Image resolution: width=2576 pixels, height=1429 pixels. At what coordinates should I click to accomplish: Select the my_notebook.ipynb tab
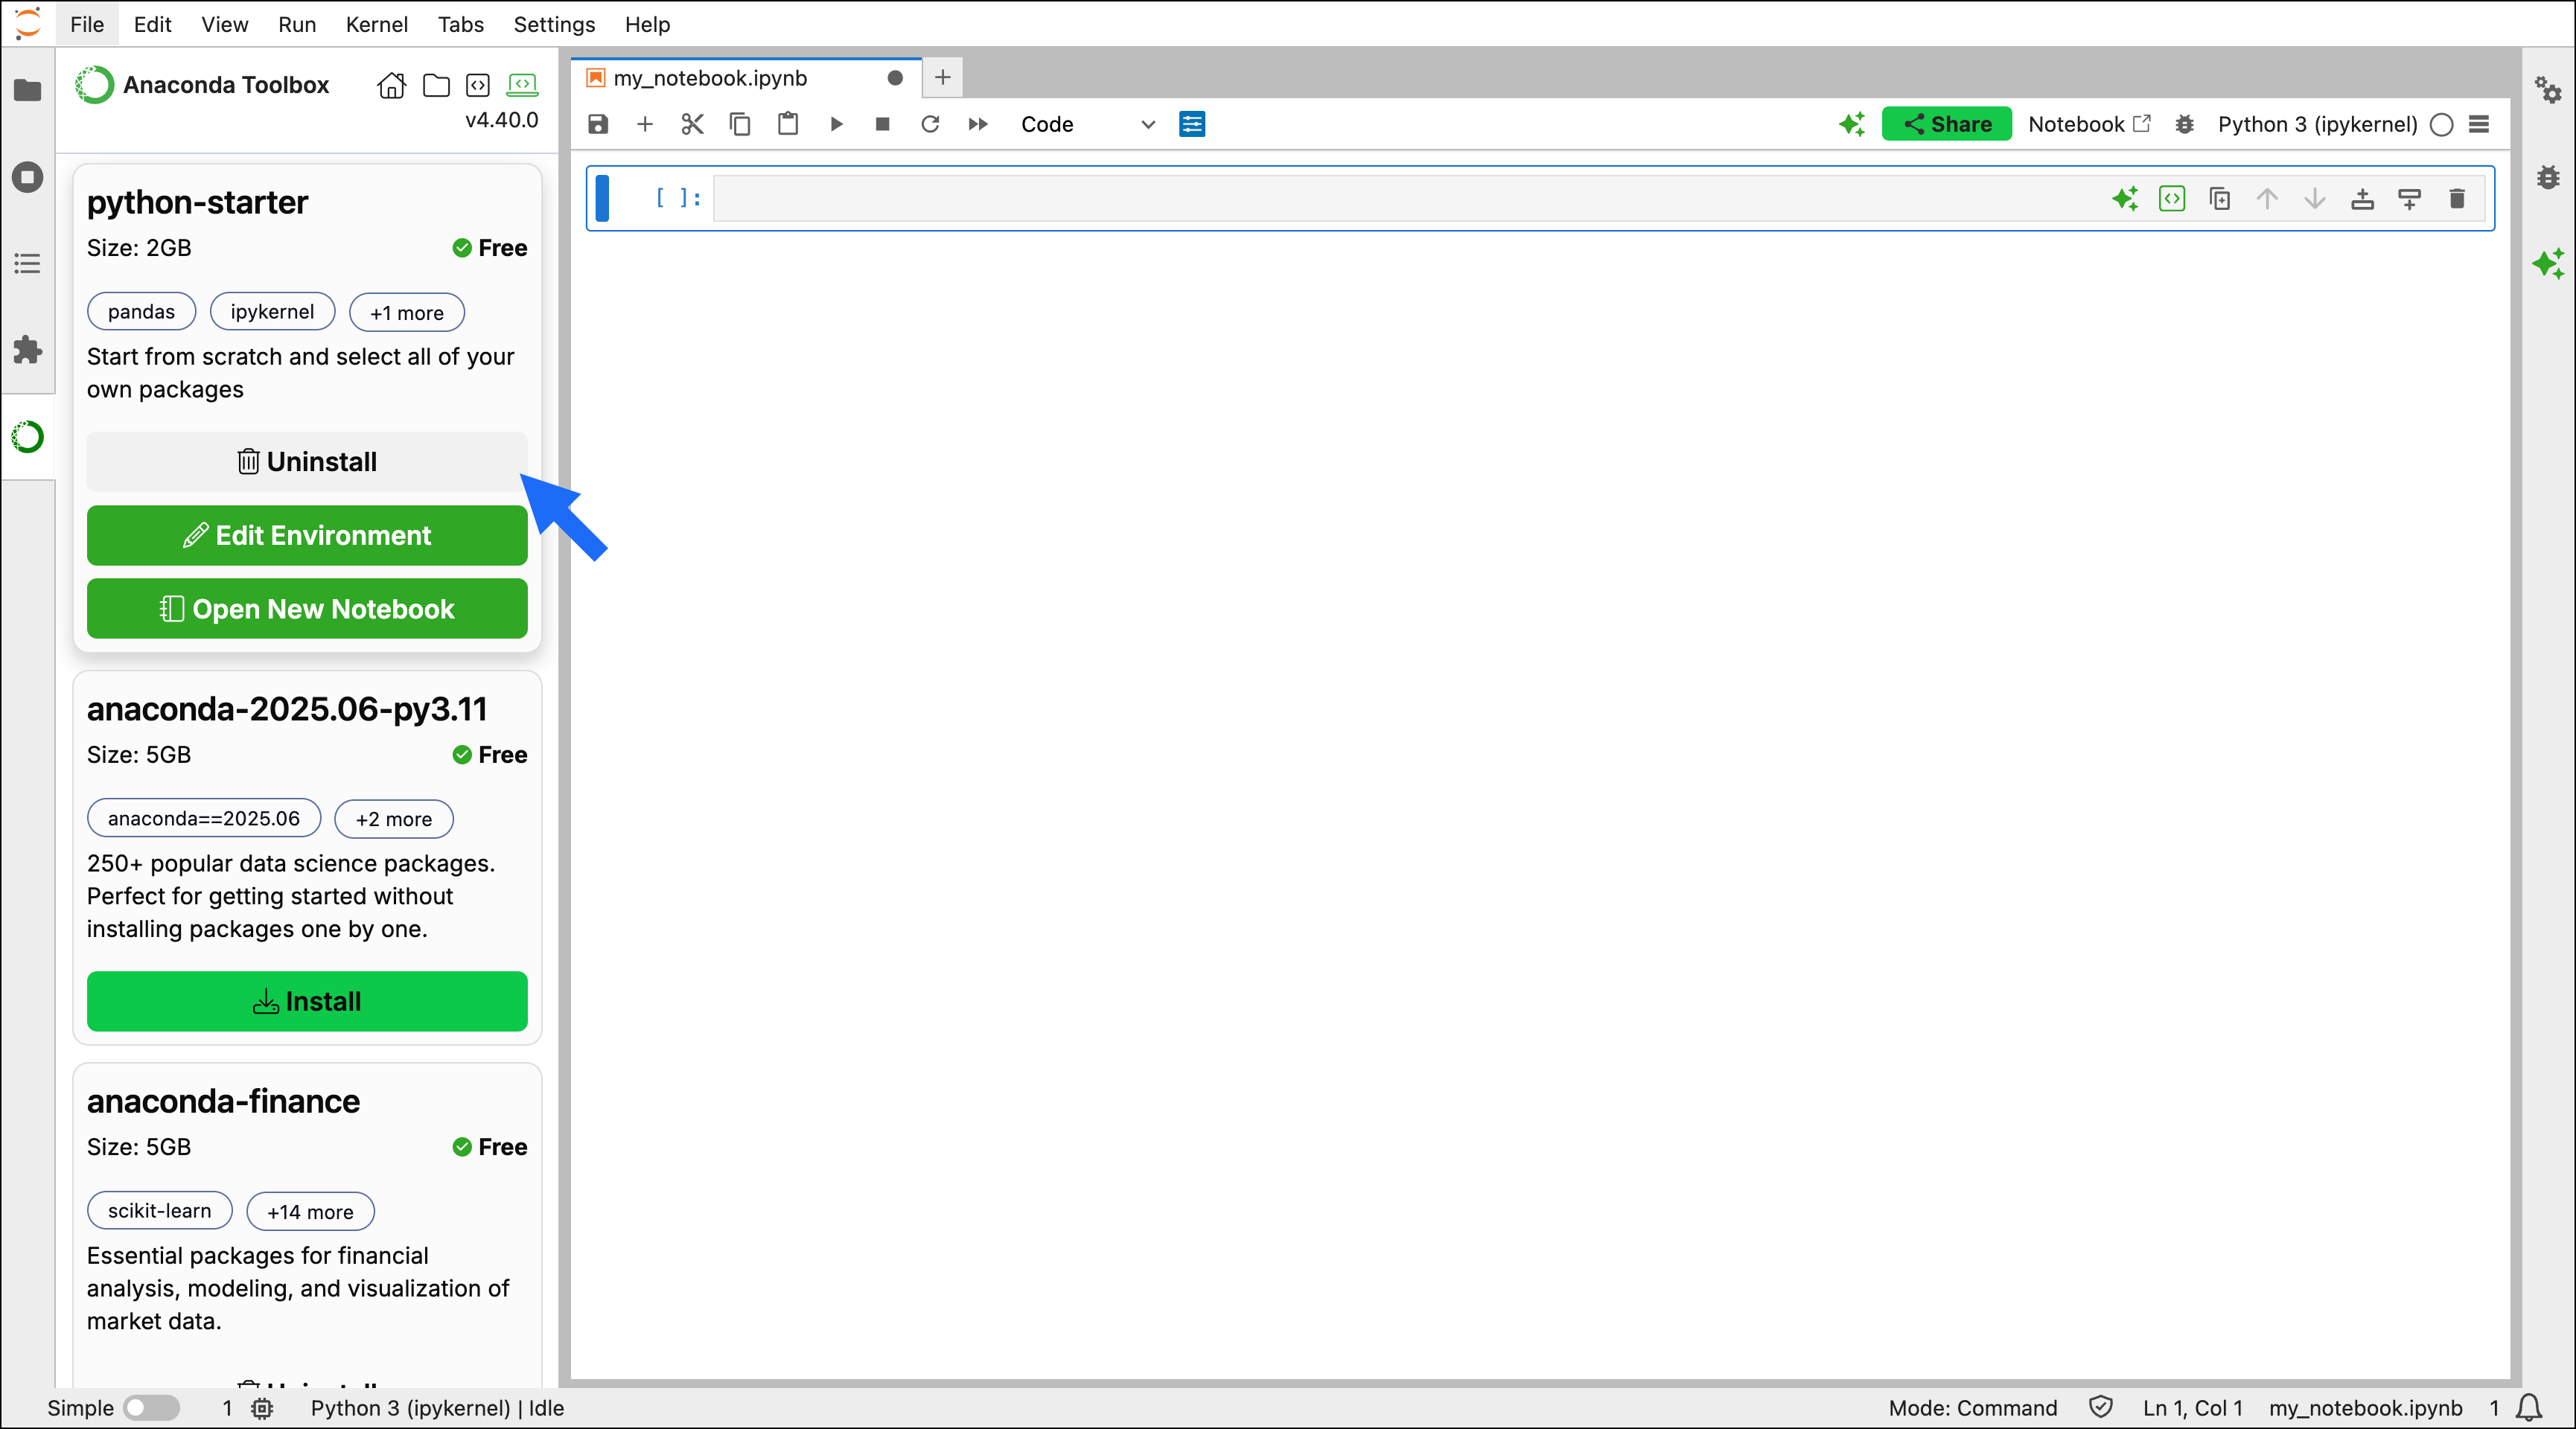point(710,78)
